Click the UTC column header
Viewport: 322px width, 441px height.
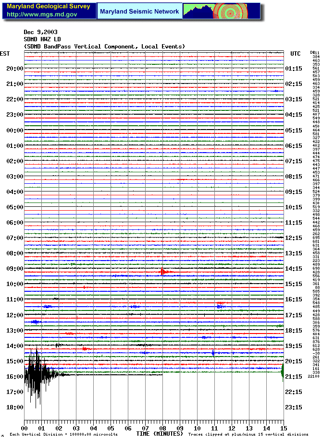tap(295, 53)
